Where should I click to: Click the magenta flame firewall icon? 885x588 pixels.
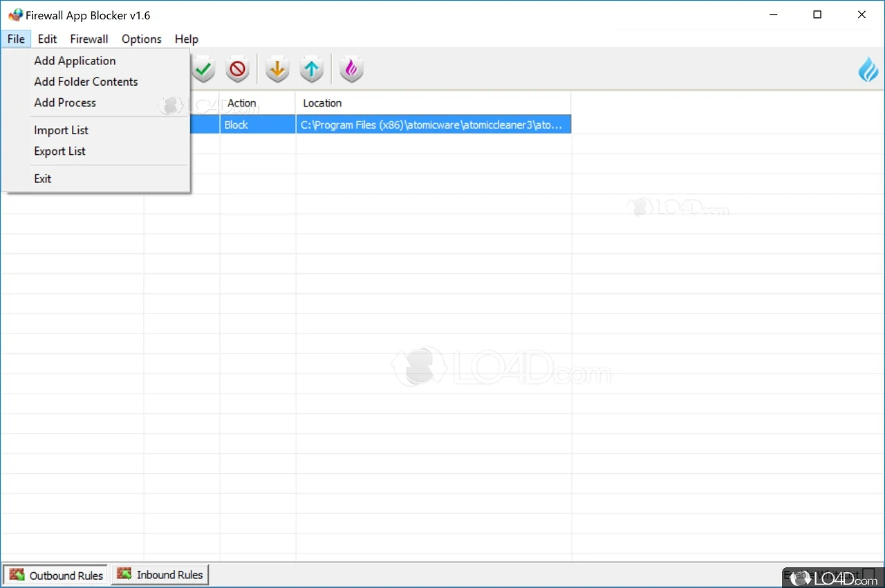pyautogui.click(x=351, y=69)
